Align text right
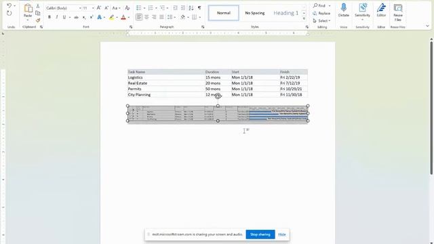Screen dimensions: 434x244 [154, 17]
